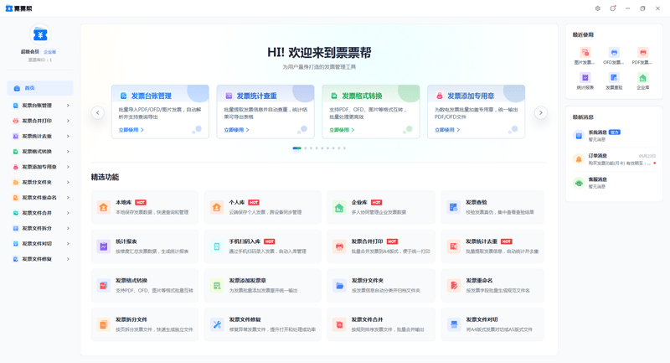Expand 发票合并打印 chevron in sidebar
The width and height of the screenshot is (670, 363).
pyautogui.click(x=68, y=121)
